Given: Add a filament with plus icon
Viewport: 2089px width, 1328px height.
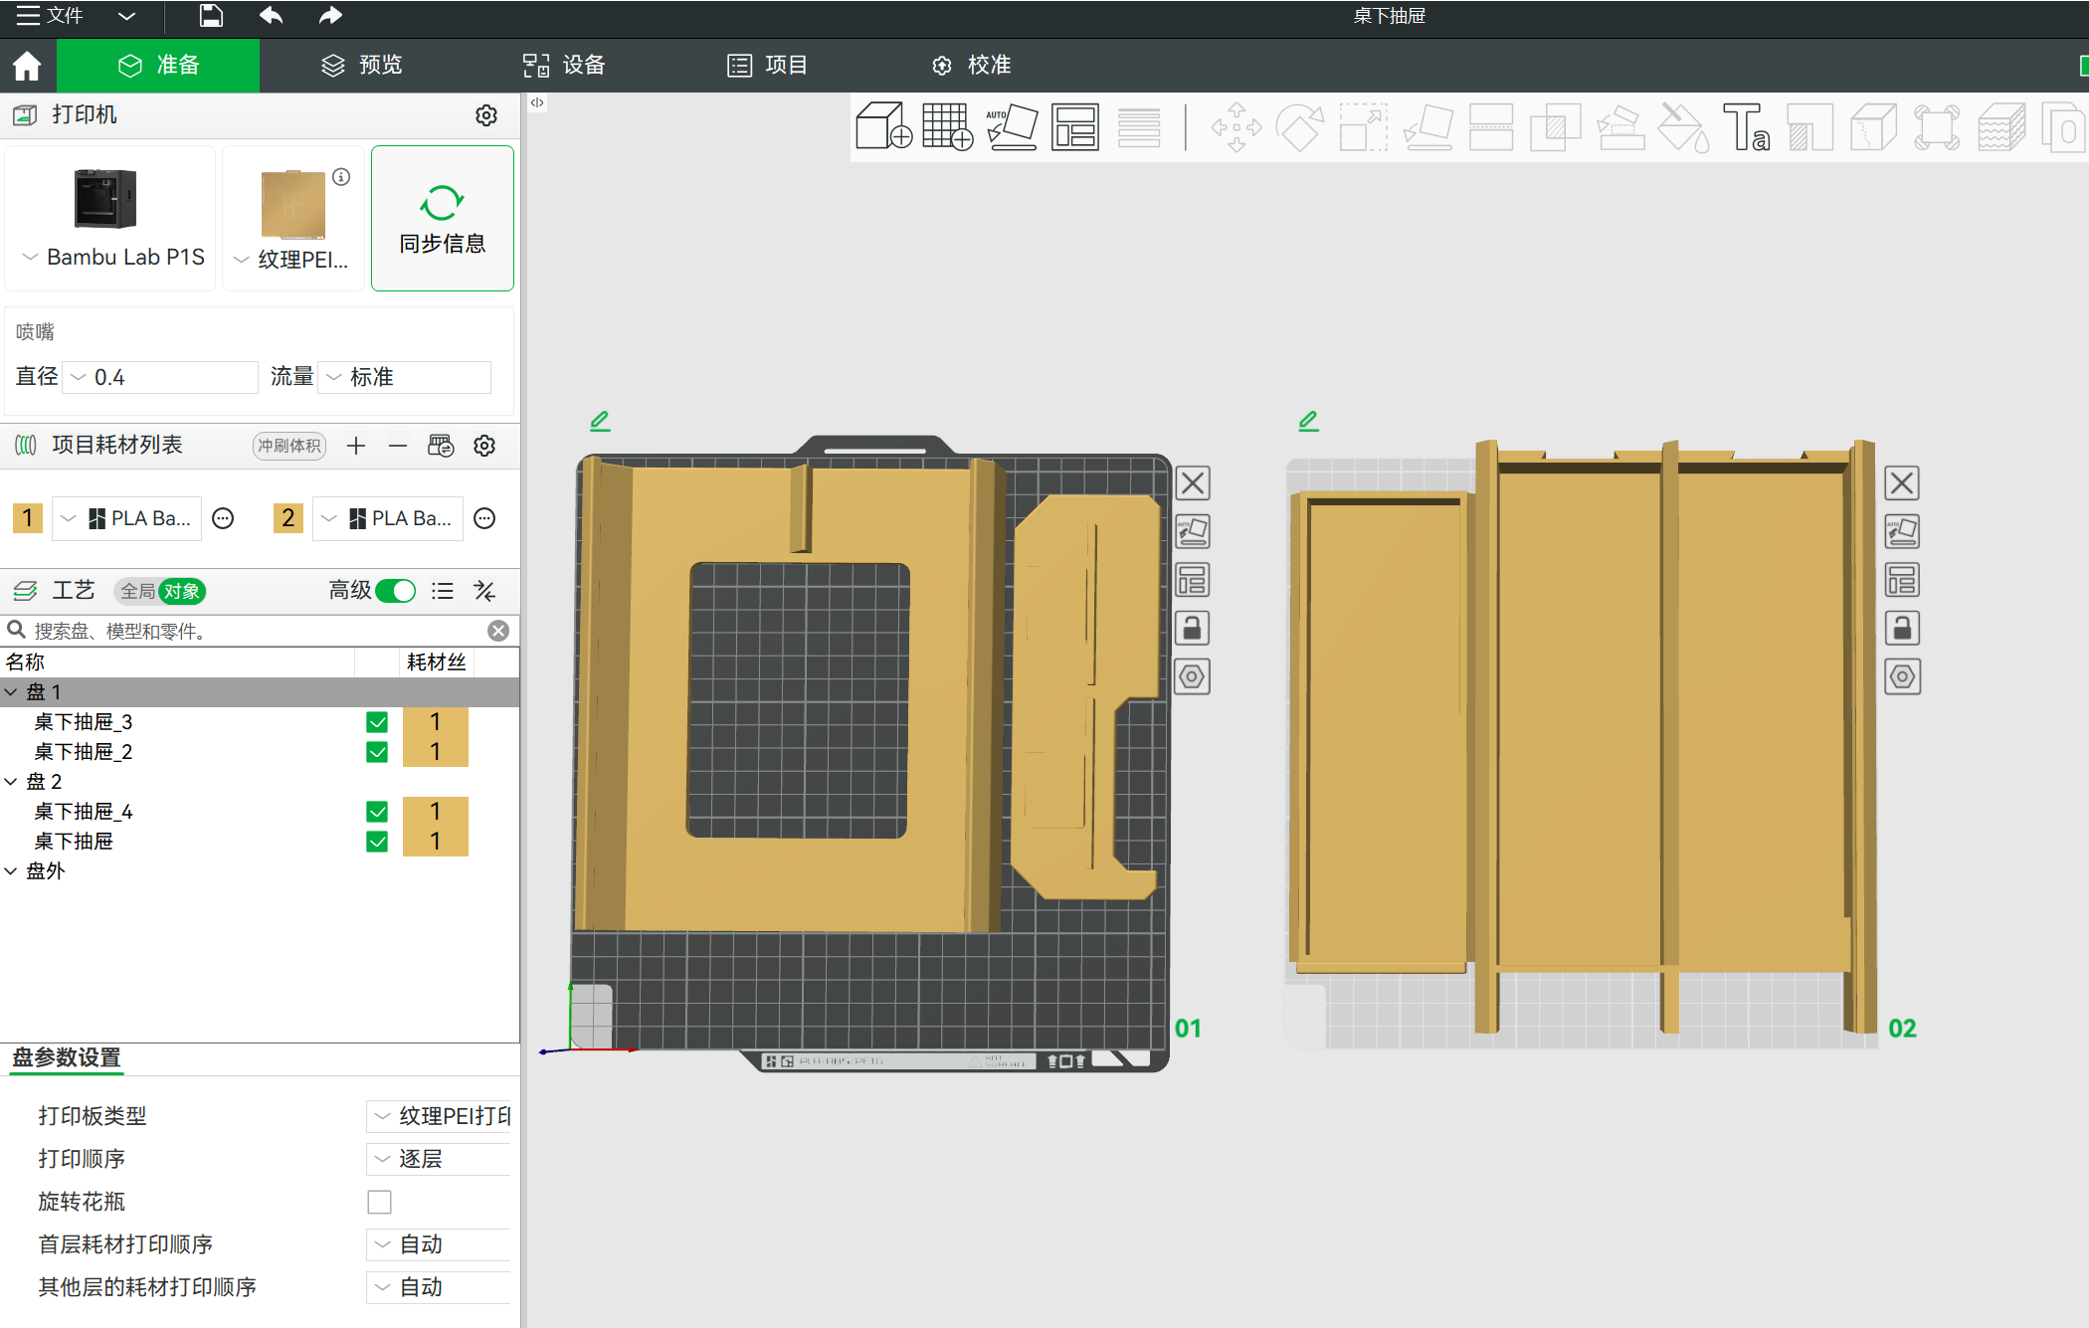Looking at the screenshot, I should coord(356,446).
